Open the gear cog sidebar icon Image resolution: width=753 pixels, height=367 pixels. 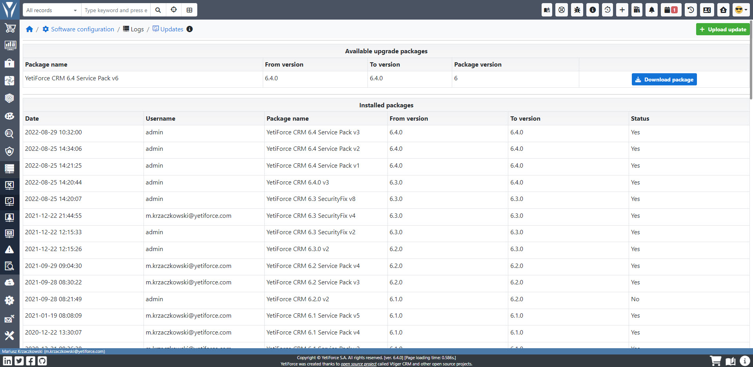coord(10,300)
